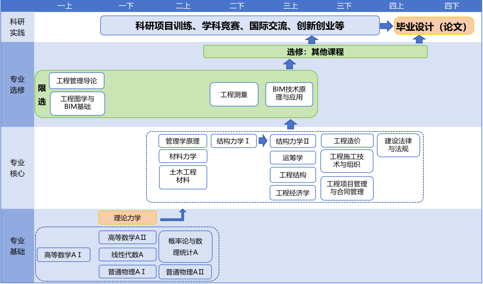Click the up arrow above the 专业核心 dashed box
The image size is (483, 284).
coord(290,124)
